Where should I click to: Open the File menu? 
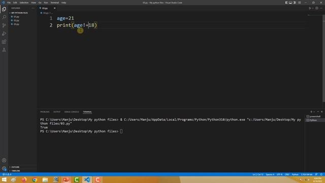[9, 3]
